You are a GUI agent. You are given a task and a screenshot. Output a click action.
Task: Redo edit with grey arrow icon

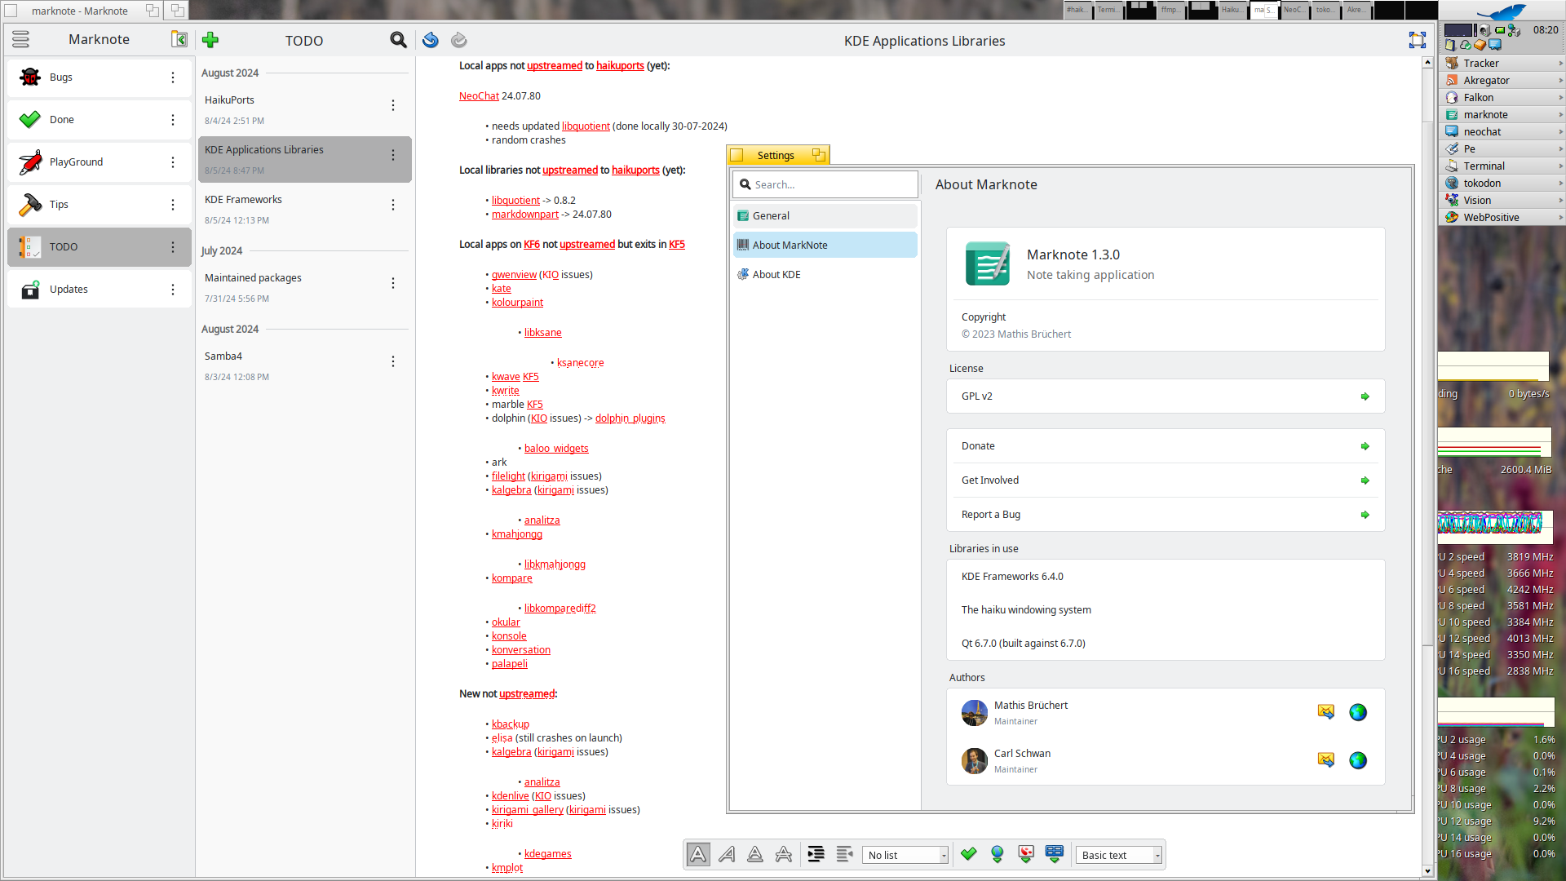click(459, 40)
